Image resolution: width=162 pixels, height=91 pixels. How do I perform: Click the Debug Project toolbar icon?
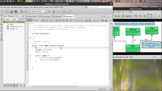click(63, 11)
